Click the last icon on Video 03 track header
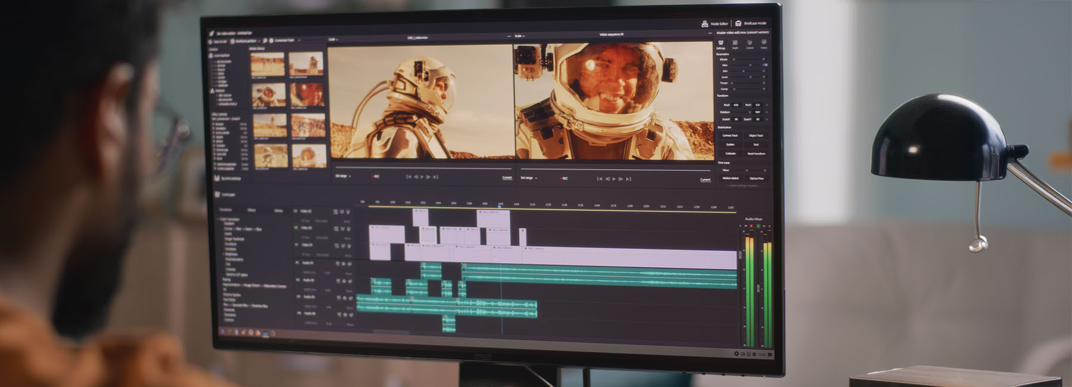This screenshot has height=387, width=1072. pyautogui.click(x=348, y=212)
